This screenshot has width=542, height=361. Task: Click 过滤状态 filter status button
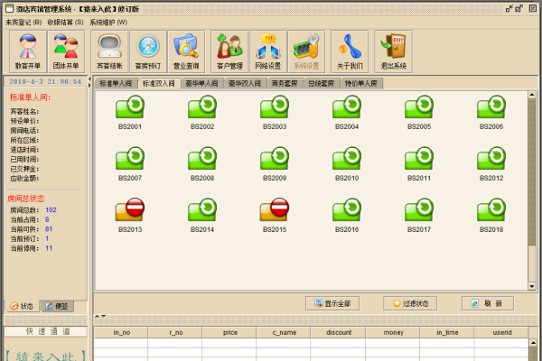click(410, 303)
